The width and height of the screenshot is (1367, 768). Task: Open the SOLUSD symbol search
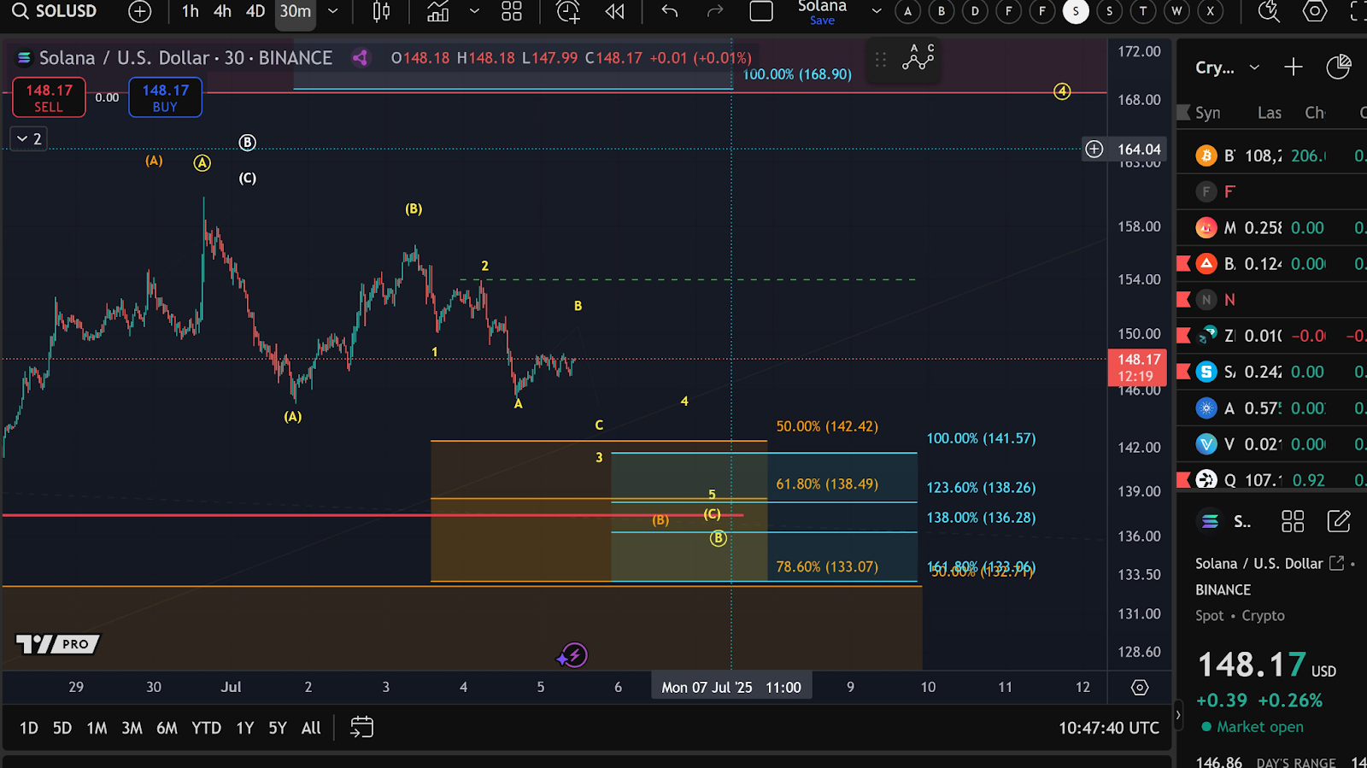tap(54, 11)
